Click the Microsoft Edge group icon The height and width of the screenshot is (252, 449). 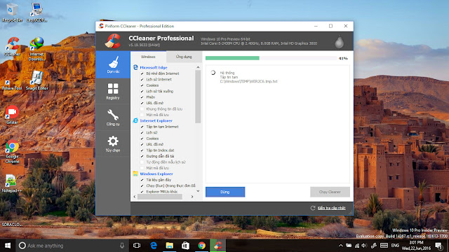click(135, 67)
